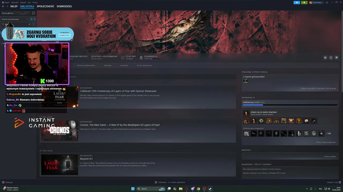Click the first unlocked achievement icon in the row
The width and height of the screenshot is (343, 192).
[246, 121]
